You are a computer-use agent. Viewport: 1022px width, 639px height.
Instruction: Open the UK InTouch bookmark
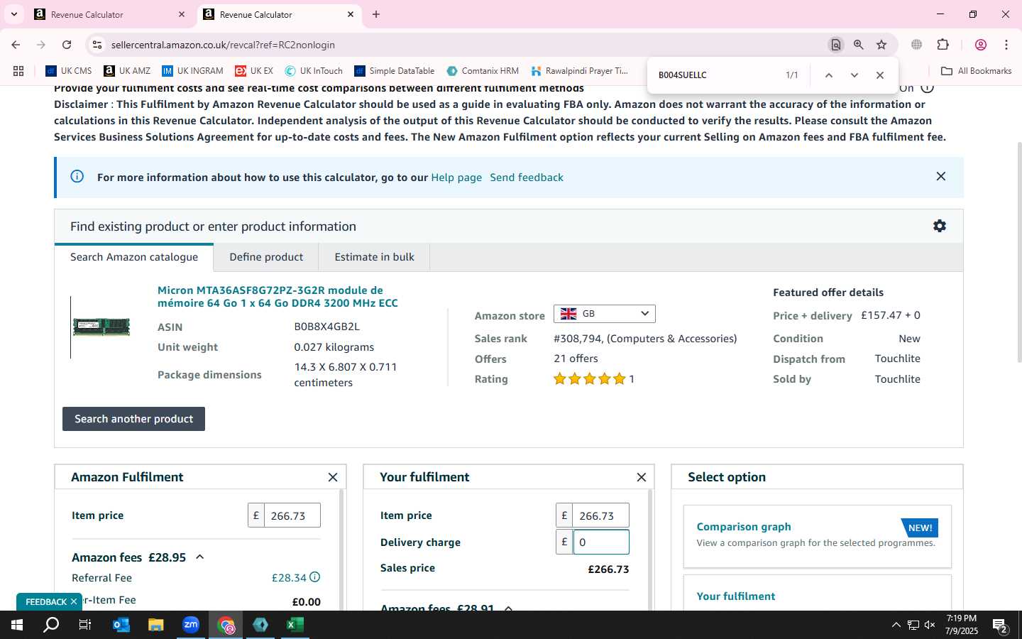(314, 71)
